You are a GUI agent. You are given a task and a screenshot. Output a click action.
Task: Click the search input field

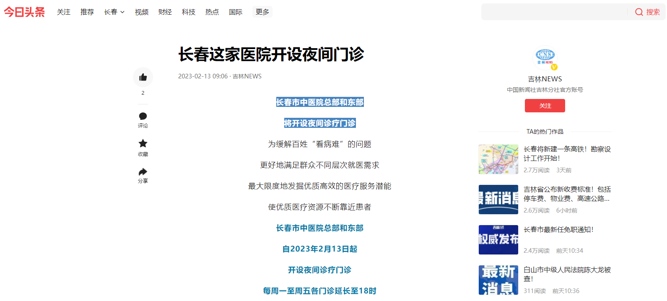[553, 12]
